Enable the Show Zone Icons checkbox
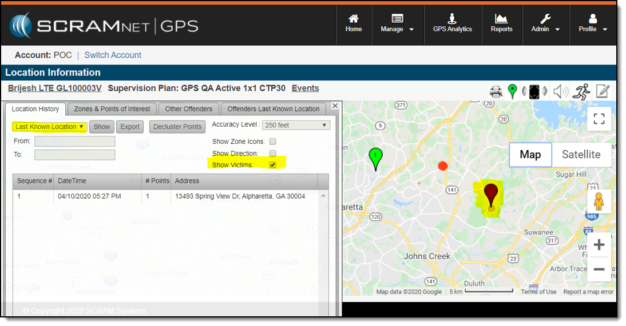Viewport: 626px width, 326px height. tap(273, 142)
